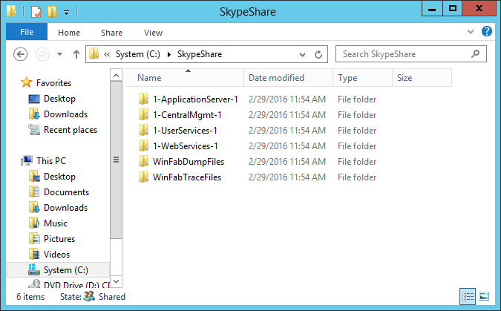The height and width of the screenshot is (311, 501).
Task: Click the New folder icon in title bar
Action: point(52,12)
